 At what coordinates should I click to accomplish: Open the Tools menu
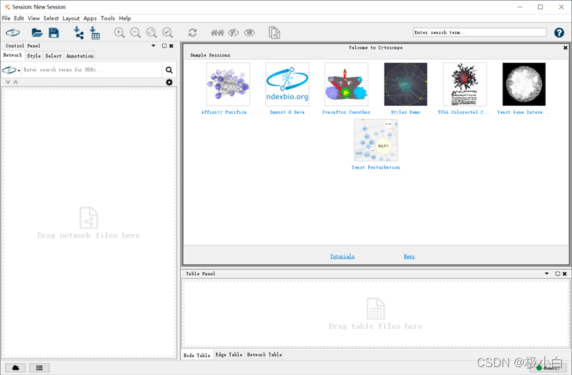click(108, 19)
